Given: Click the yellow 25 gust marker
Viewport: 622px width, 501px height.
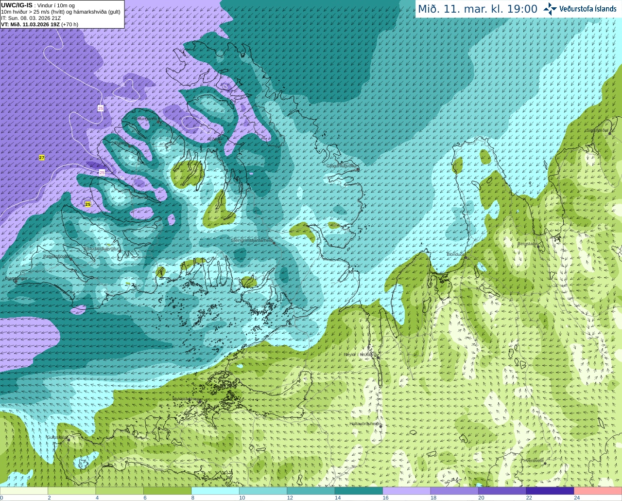Looking at the screenshot, I should coord(88,204).
